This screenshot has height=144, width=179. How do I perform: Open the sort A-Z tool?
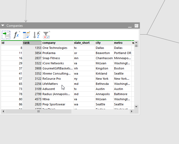[37, 35]
